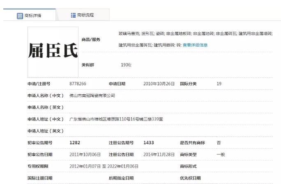Click applicant name 佛山市南冠陶瓷有限公司
Screen dimensions: 281x184
tap(92, 95)
